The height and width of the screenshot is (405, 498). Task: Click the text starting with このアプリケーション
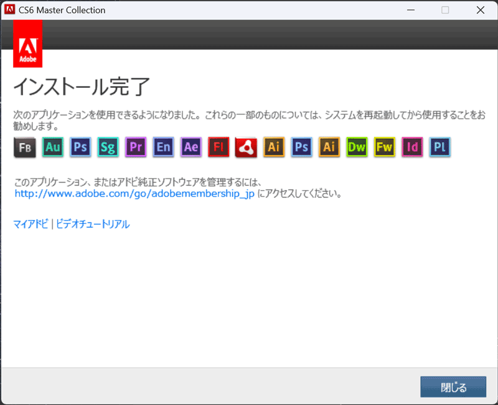coord(138,182)
